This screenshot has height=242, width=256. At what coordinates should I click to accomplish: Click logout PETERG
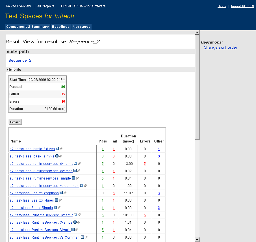point(242,6)
